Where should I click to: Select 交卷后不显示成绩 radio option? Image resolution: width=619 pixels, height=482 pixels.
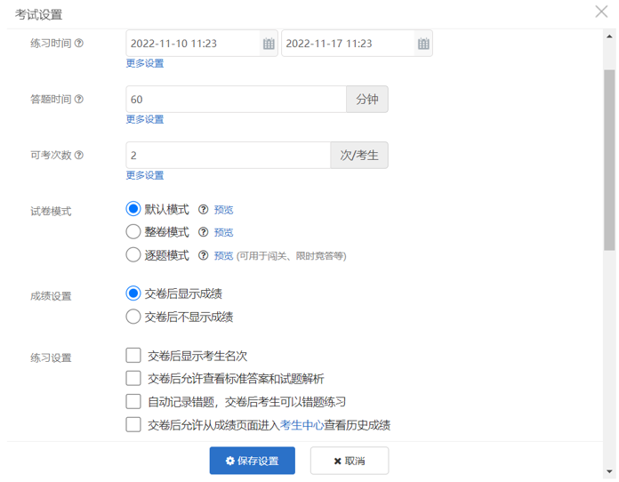(x=133, y=317)
